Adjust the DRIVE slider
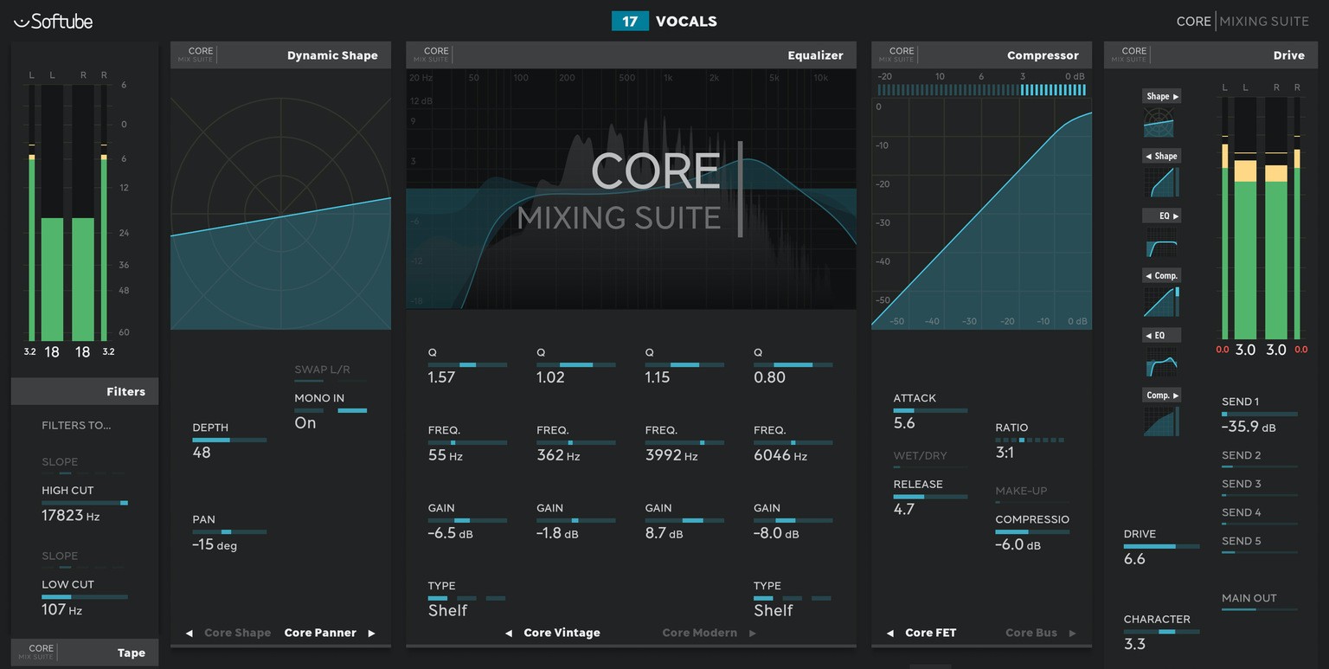 tap(1161, 547)
